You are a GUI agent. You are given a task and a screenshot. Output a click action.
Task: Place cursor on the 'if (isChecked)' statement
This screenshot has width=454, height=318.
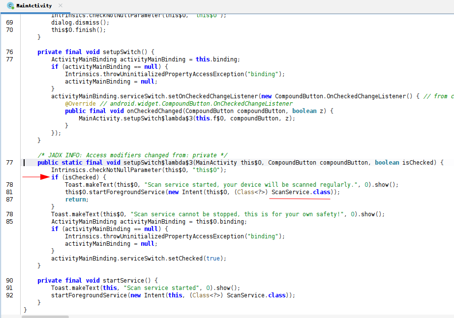[79, 177]
